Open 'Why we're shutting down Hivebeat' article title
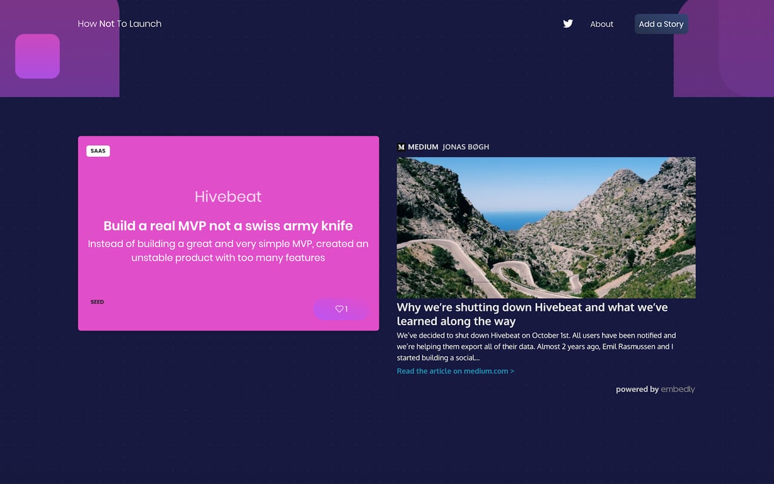This screenshot has height=484, width=774. 533,314
